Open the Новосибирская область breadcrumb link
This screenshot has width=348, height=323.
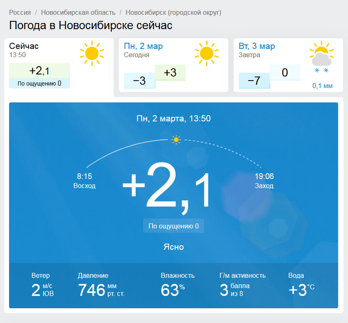[78, 13]
